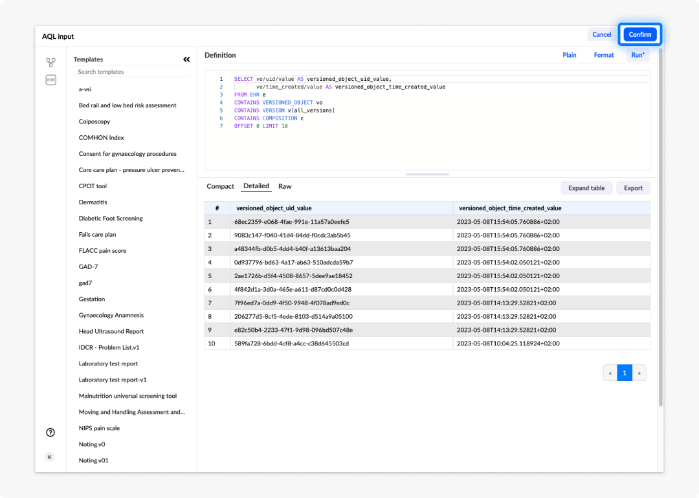Click UID cell 7f96ed7a-0dd9-4f50-9948-4f078ad9ed0c
The image size is (699, 498).
342,303
